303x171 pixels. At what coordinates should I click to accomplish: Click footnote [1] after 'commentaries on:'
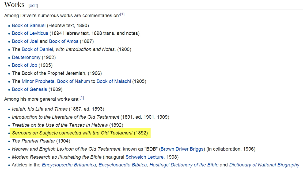[x=122, y=14]
